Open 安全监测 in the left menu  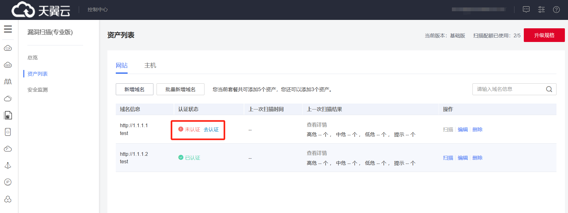37,90
